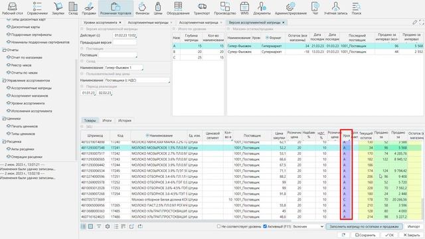Select the Супер-Бьюжен Супермаркет store row
Viewport: 425px width, 239px height.
click(325, 52)
